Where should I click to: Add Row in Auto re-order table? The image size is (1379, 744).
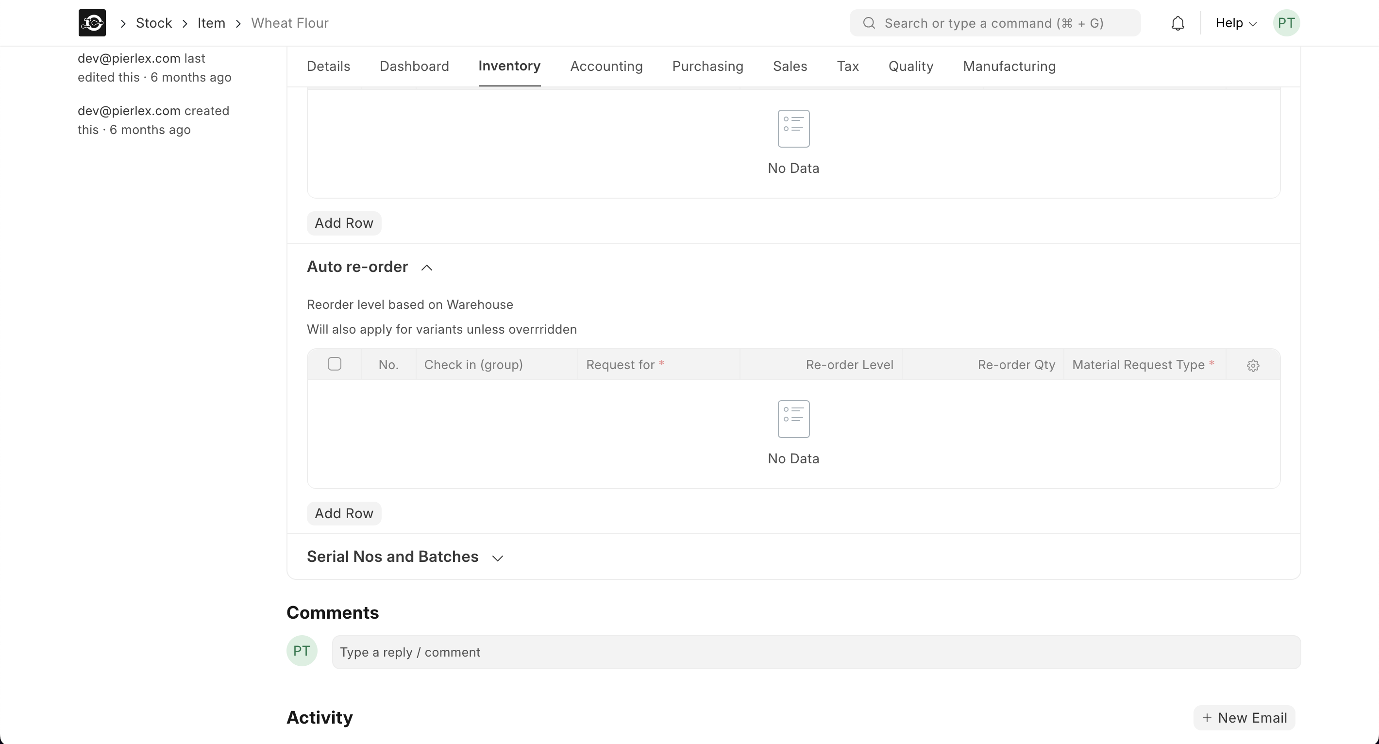(344, 513)
